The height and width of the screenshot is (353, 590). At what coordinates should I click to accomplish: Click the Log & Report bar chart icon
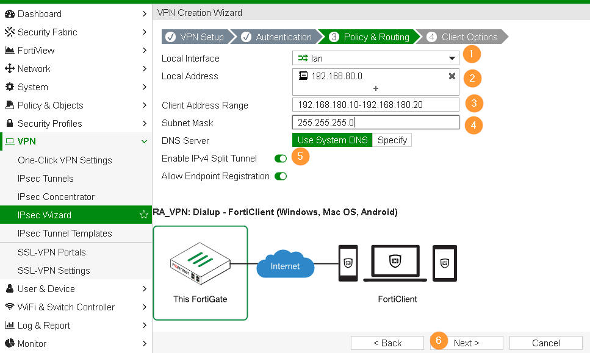coord(9,325)
